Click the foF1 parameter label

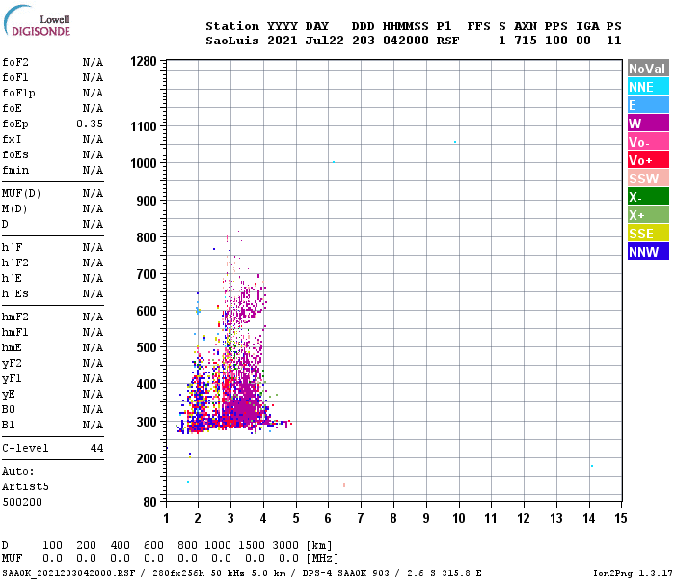tap(15, 77)
